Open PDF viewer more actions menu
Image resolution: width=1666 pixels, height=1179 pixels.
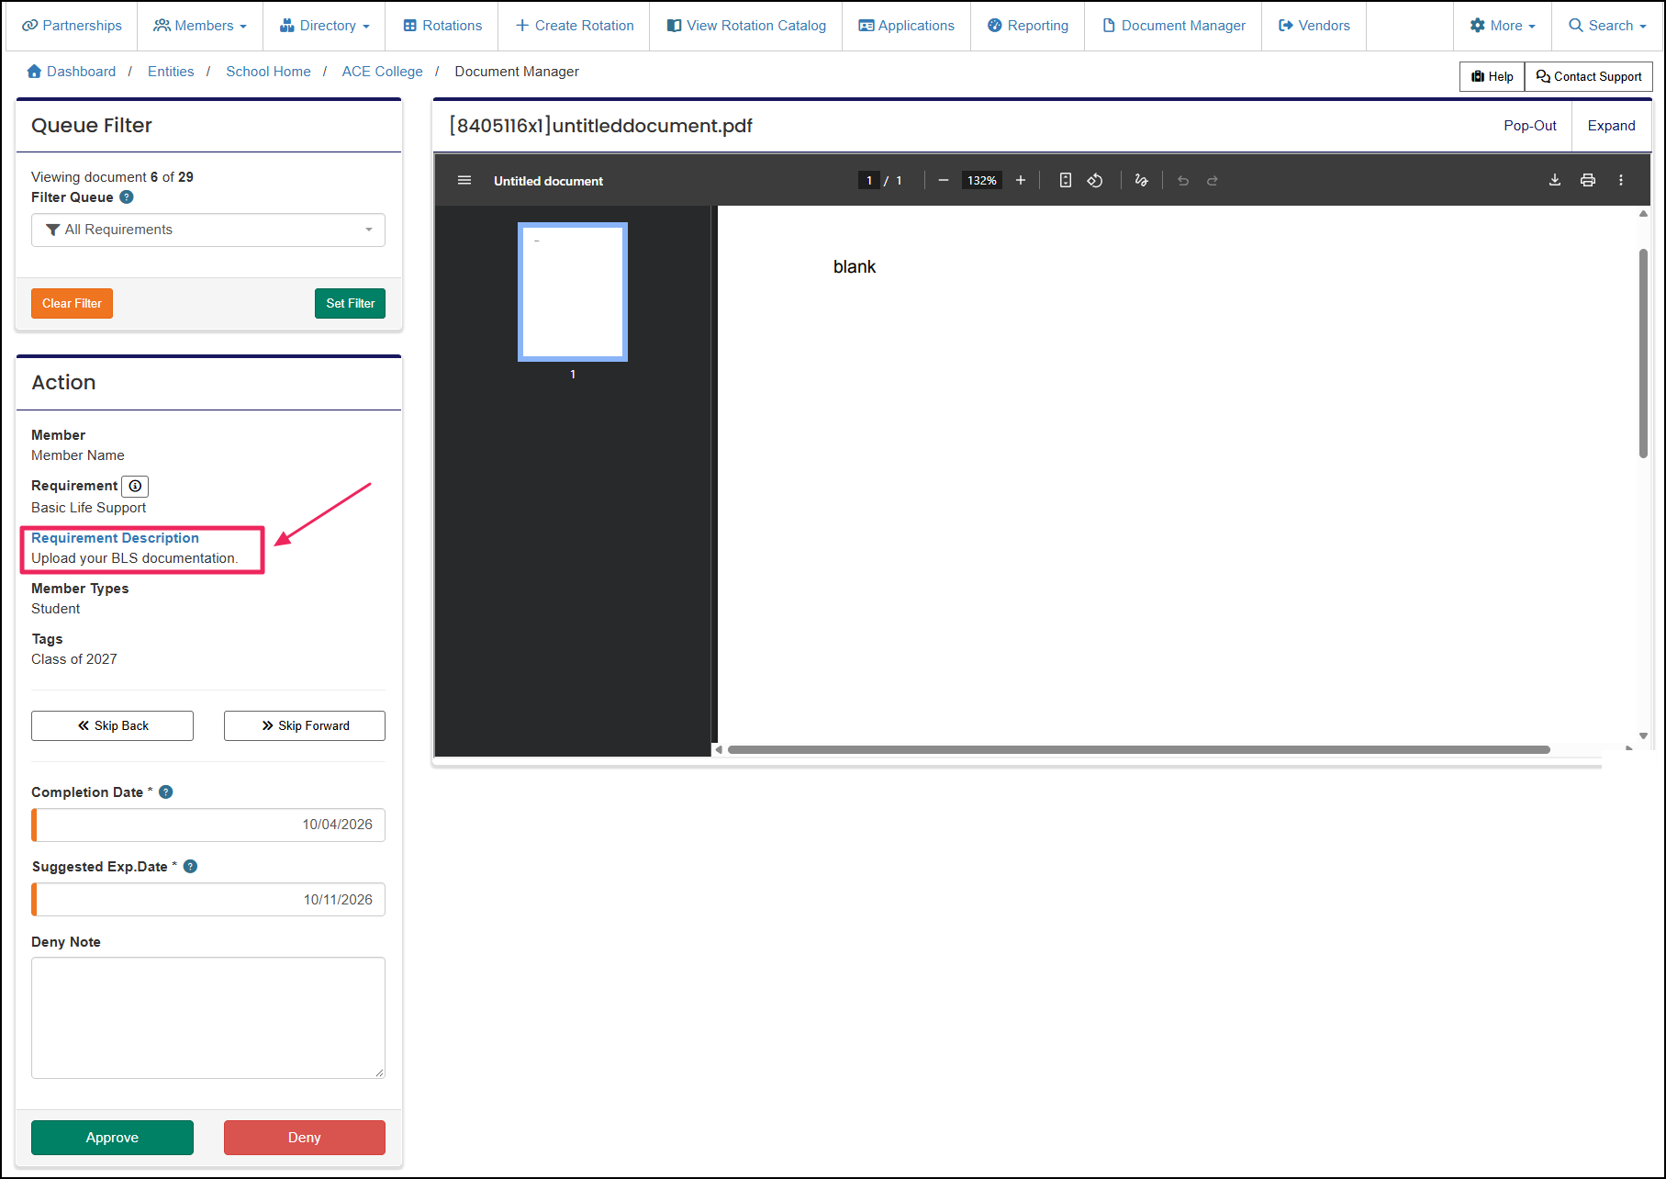(1621, 180)
